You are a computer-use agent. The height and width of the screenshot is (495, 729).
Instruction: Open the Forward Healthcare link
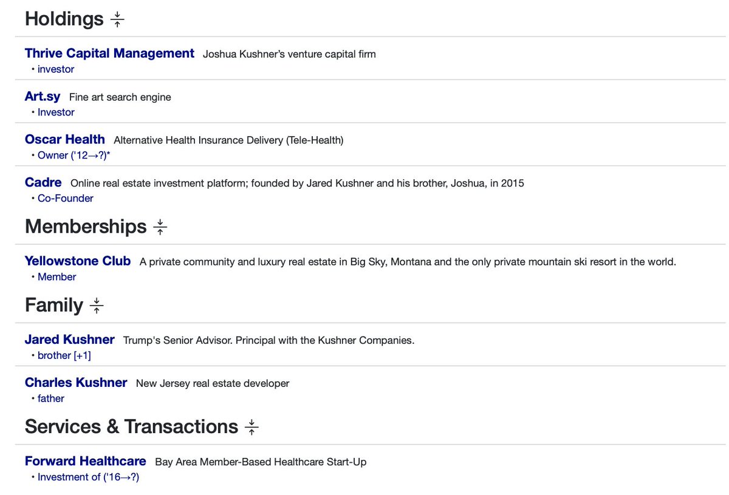(x=86, y=461)
